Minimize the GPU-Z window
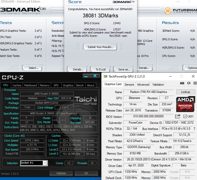The height and width of the screenshot is (180, 197). click(x=170, y=76)
